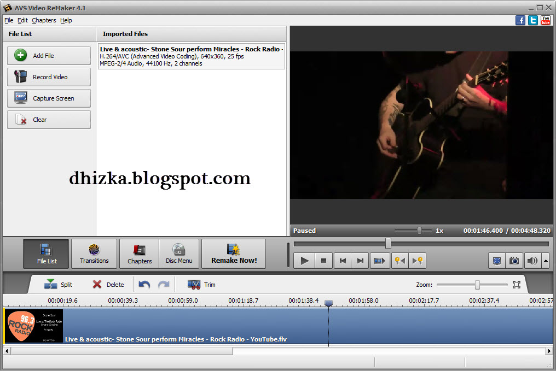Mute the sound with speaker icon
Viewport: 556px width, 371px height.
pyautogui.click(x=532, y=261)
